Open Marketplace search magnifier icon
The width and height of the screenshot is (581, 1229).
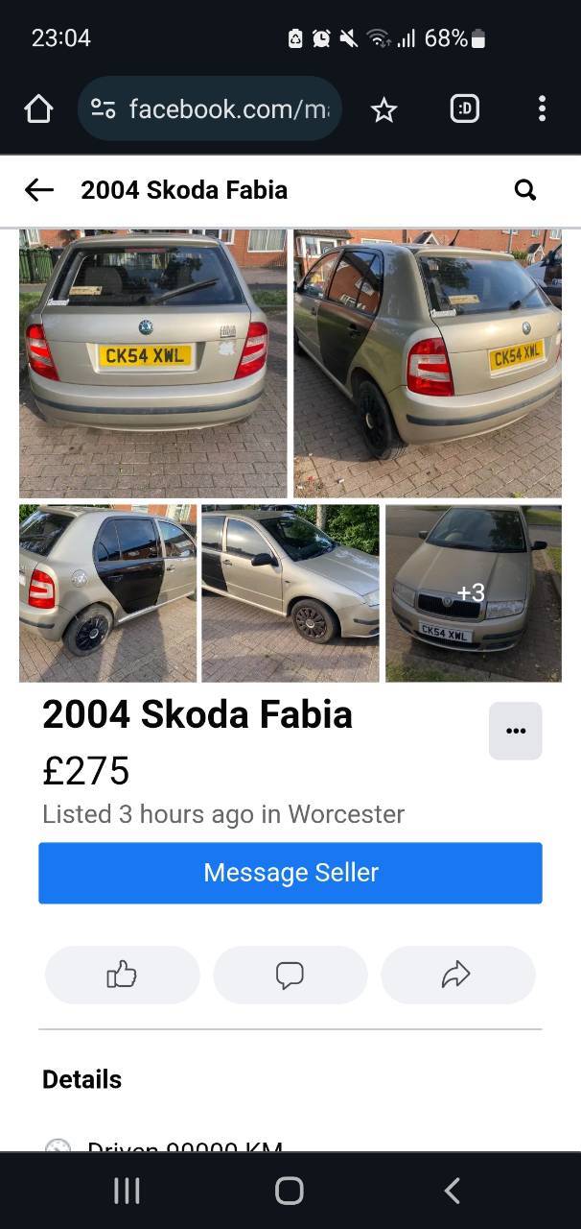point(525,190)
